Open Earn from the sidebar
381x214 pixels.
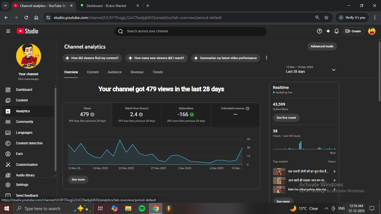coord(20,154)
